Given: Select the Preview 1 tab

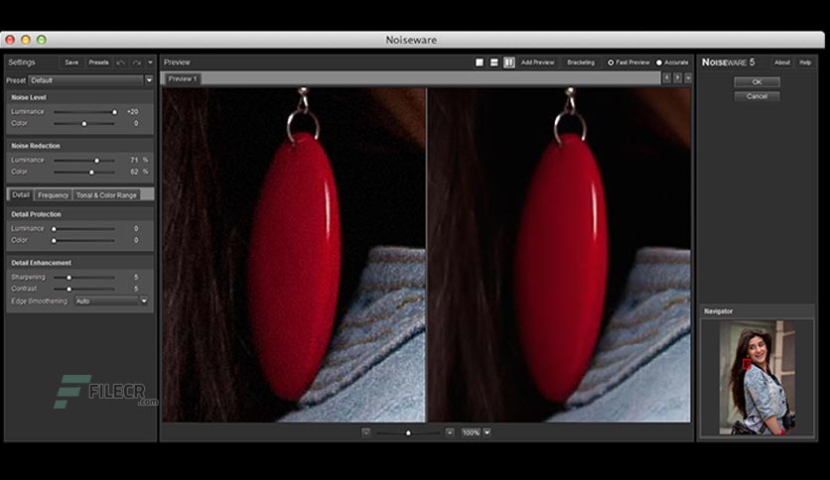Looking at the screenshot, I should (x=183, y=78).
